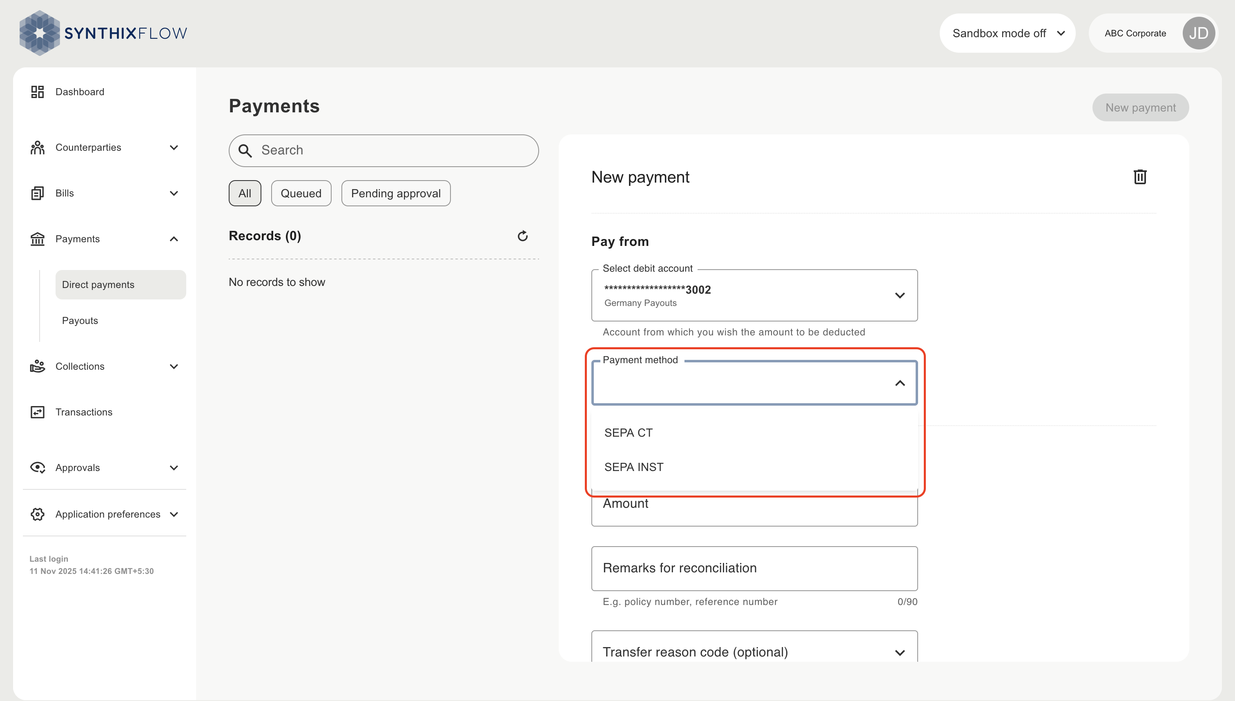This screenshot has height=701, width=1235.
Task: Open the Sandbox mode dropdown
Action: pyautogui.click(x=1008, y=33)
